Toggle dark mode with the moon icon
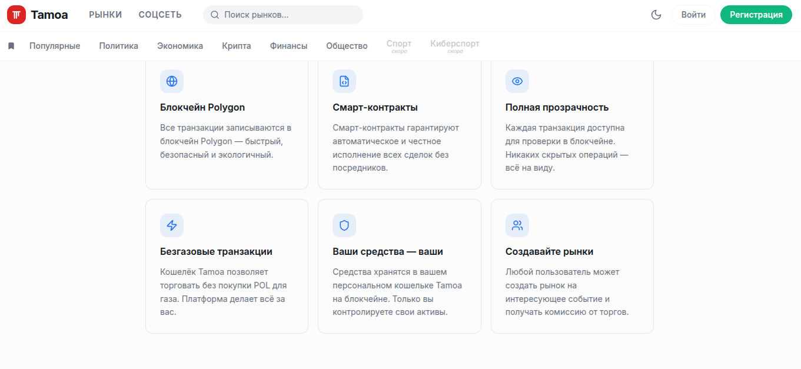Image resolution: width=801 pixels, height=369 pixels. click(656, 15)
